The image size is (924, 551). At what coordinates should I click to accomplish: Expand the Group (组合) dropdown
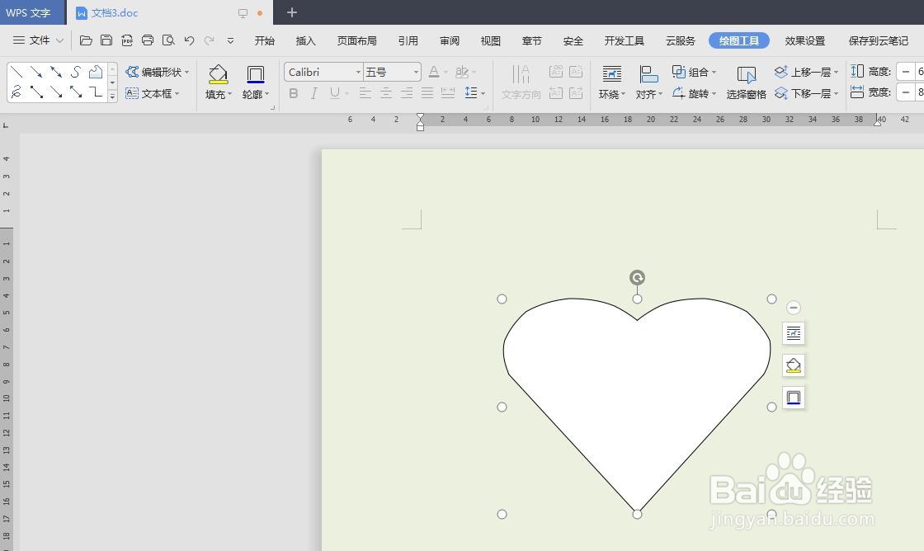coord(714,72)
